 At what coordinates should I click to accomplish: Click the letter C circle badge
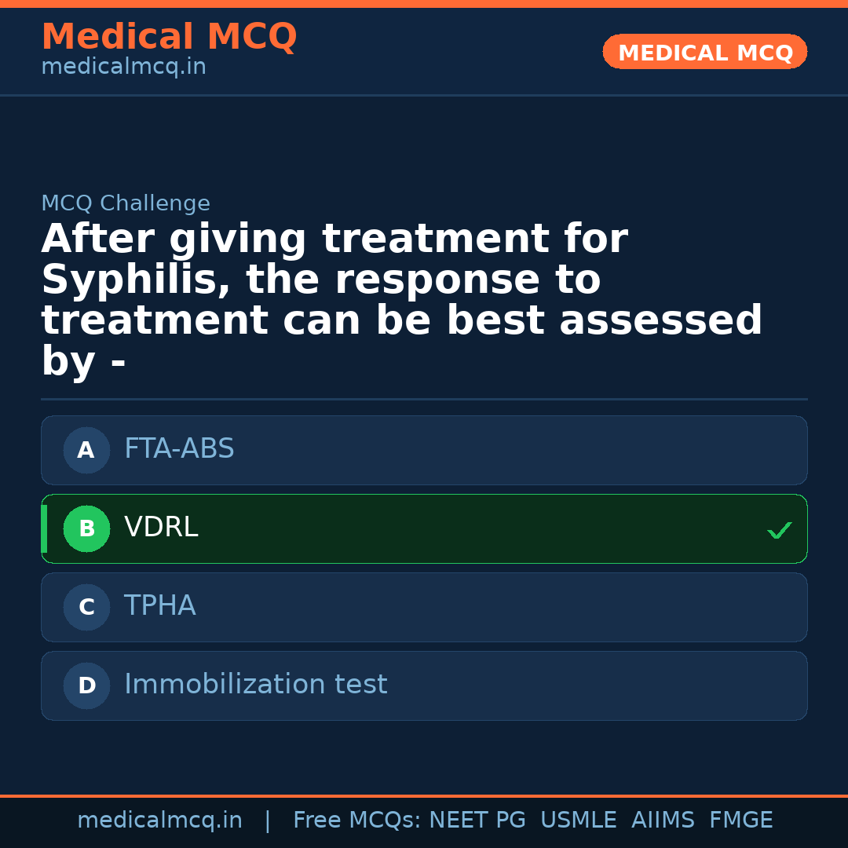coord(86,607)
